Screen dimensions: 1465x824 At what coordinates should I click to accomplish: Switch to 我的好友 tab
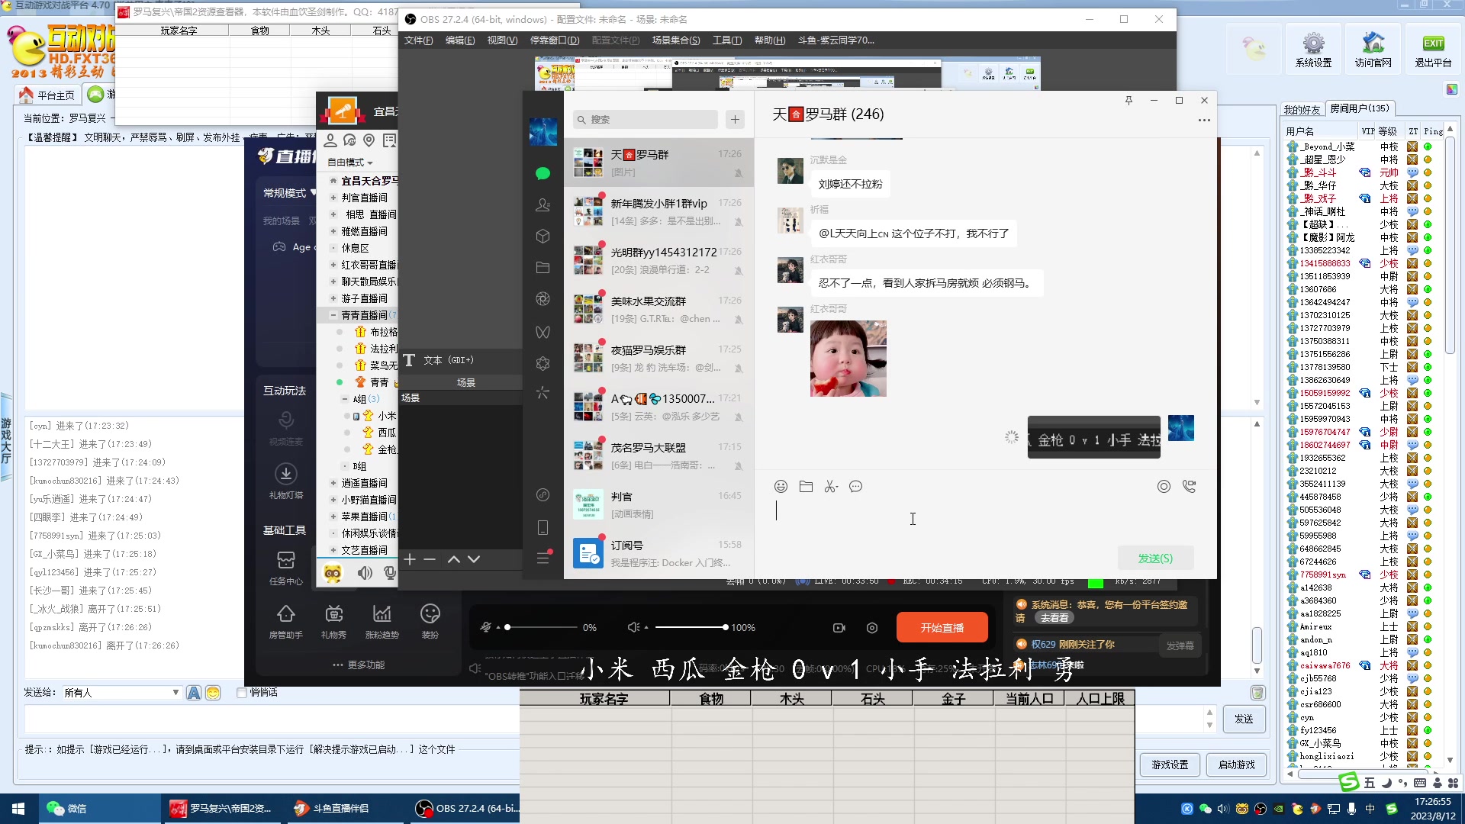coord(1302,109)
